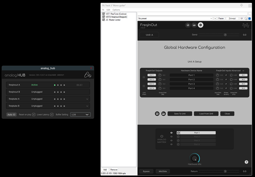Click the open folder icon in FreqInOut header
255x177 pixels.
194,25
